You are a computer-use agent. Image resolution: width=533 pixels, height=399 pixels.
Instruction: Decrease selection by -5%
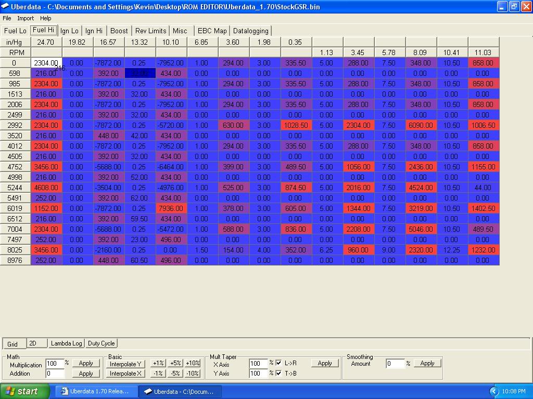pyautogui.click(x=175, y=374)
